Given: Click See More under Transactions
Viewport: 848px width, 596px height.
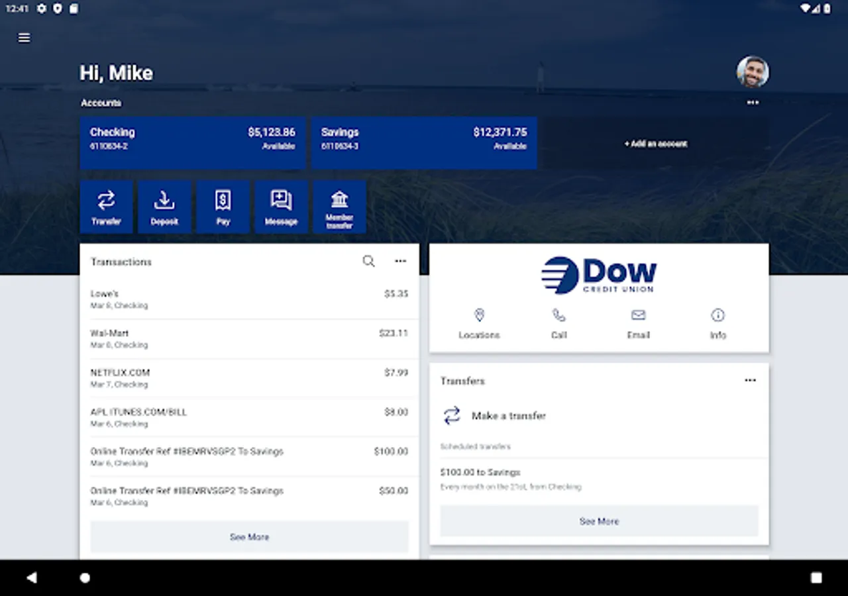Looking at the screenshot, I should click(x=249, y=537).
